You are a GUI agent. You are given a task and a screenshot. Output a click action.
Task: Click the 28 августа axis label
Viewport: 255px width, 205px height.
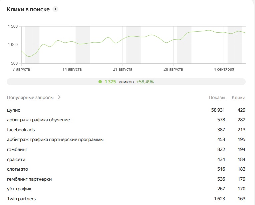(x=173, y=69)
